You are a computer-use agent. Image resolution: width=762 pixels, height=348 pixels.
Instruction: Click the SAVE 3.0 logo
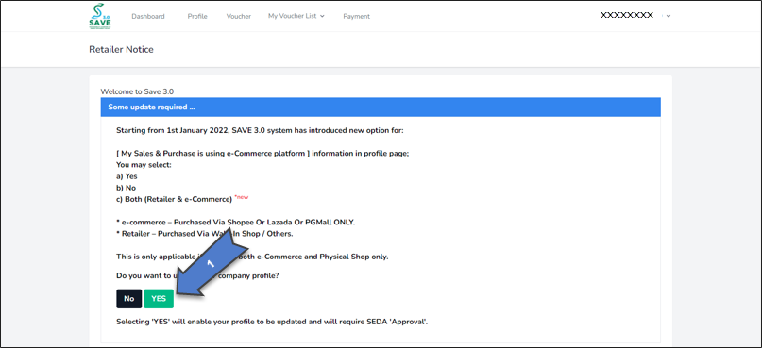pos(100,16)
